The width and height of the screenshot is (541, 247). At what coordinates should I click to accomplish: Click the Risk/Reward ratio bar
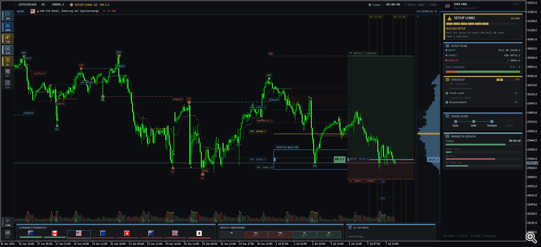pos(483,72)
